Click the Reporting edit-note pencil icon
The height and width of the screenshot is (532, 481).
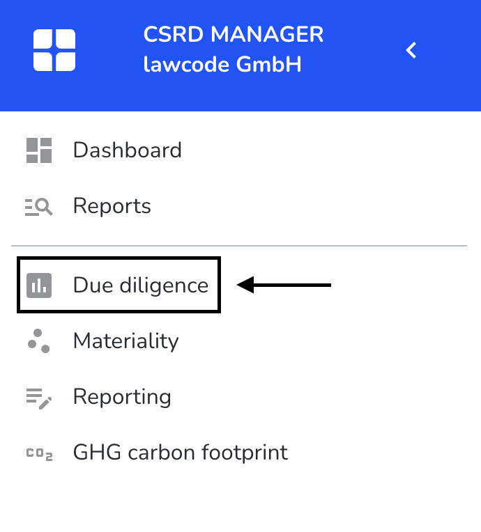[x=39, y=399]
